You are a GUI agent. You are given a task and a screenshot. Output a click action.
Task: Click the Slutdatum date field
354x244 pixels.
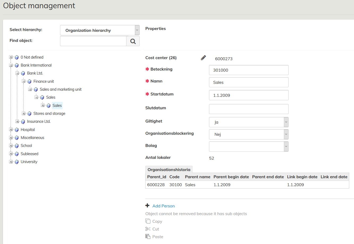249,109
